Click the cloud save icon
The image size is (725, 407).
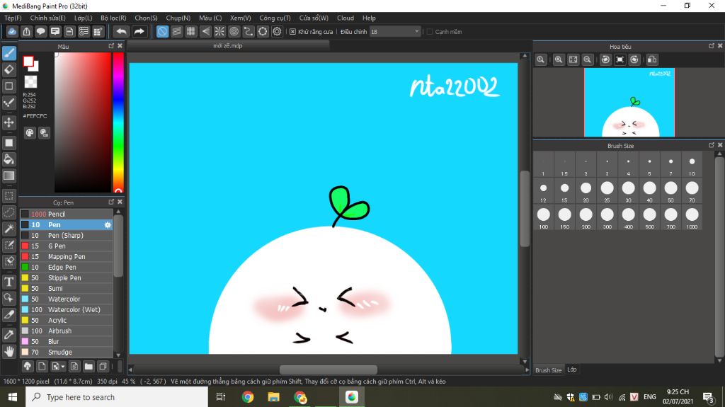click(12, 31)
